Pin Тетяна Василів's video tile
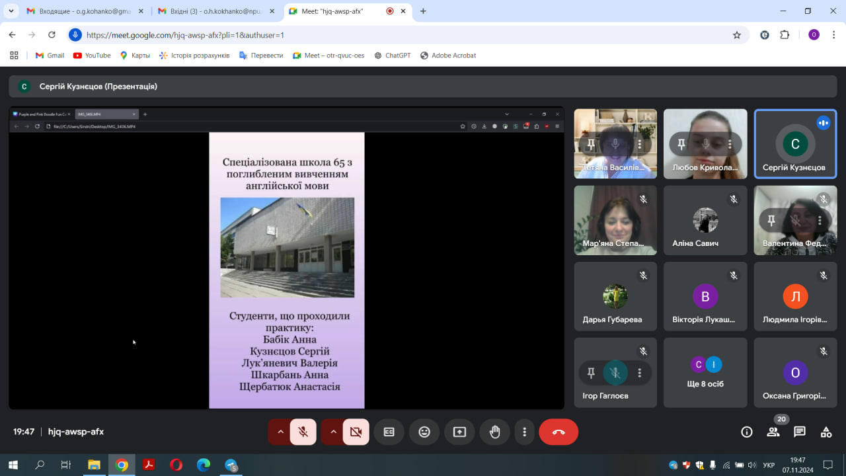The image size is (846, 476). pyautogui.click(x=591, y=144)
